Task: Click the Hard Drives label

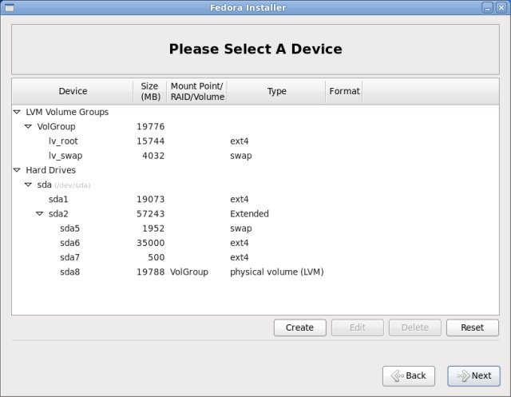Action: [x=50, y=170]
